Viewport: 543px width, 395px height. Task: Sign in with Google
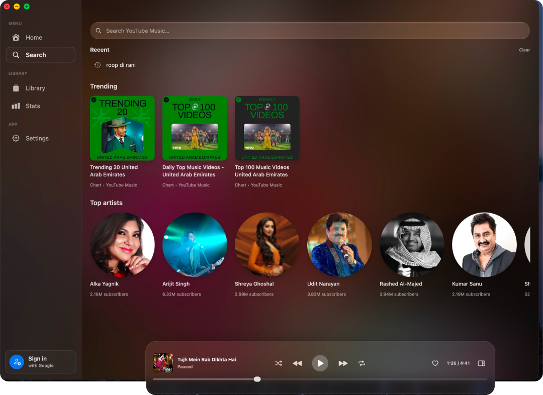pyautogui.click(x=41, y=362)
